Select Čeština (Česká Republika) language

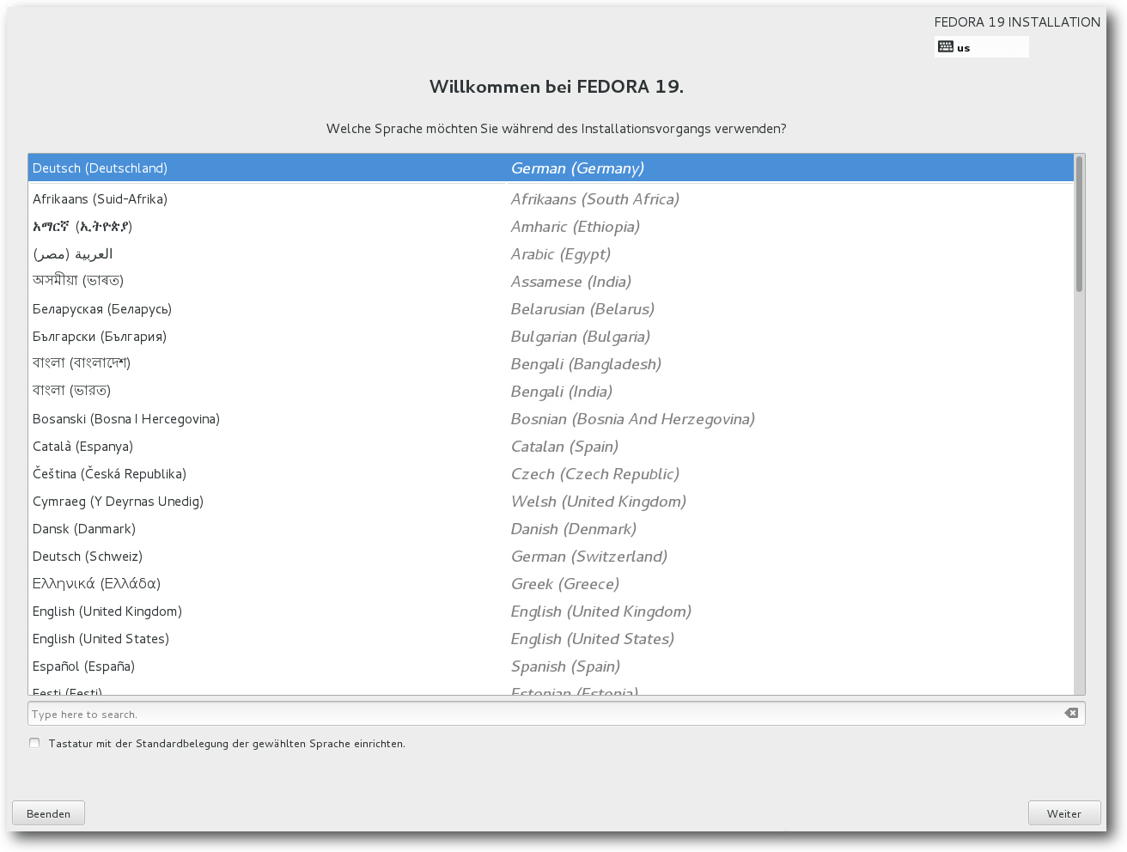point(551,474)
